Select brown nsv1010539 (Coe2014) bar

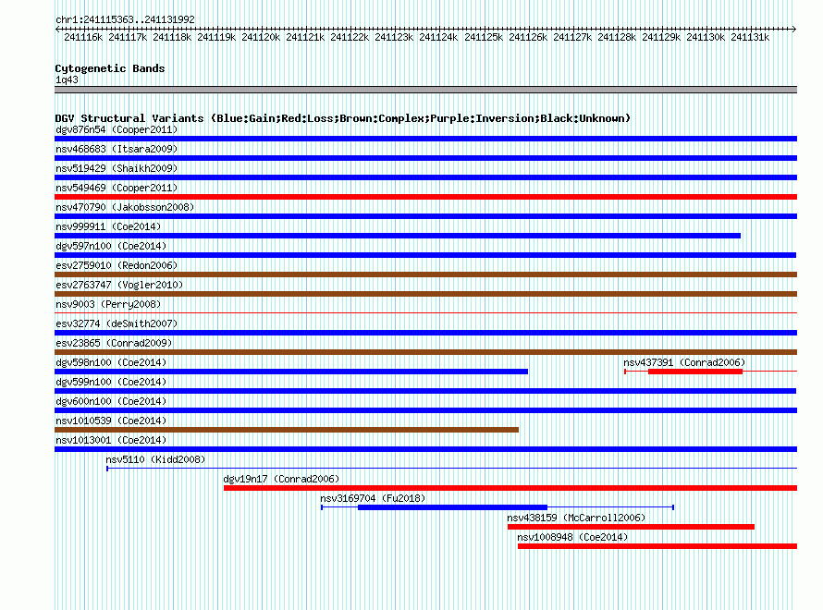[287, 430]
